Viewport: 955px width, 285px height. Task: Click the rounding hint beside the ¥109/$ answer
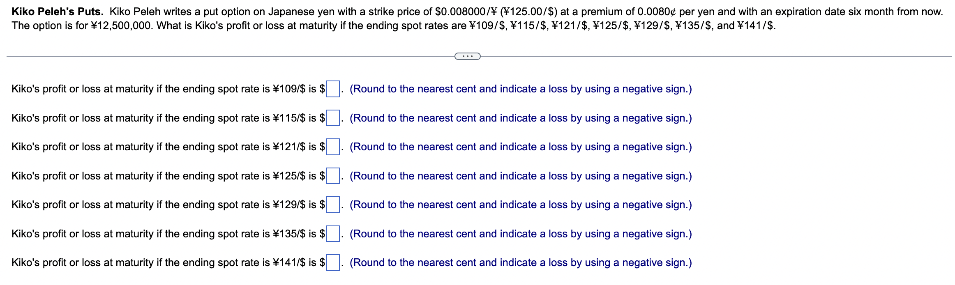[x=520, y=89]
